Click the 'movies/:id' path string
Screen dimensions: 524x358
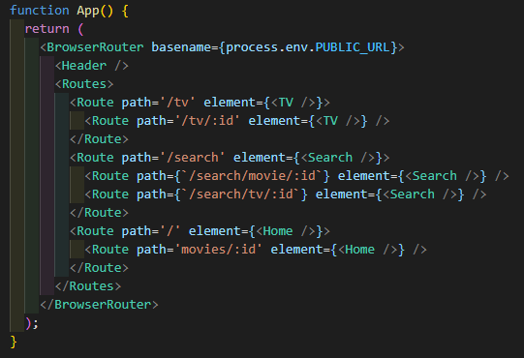coord(218,249)
